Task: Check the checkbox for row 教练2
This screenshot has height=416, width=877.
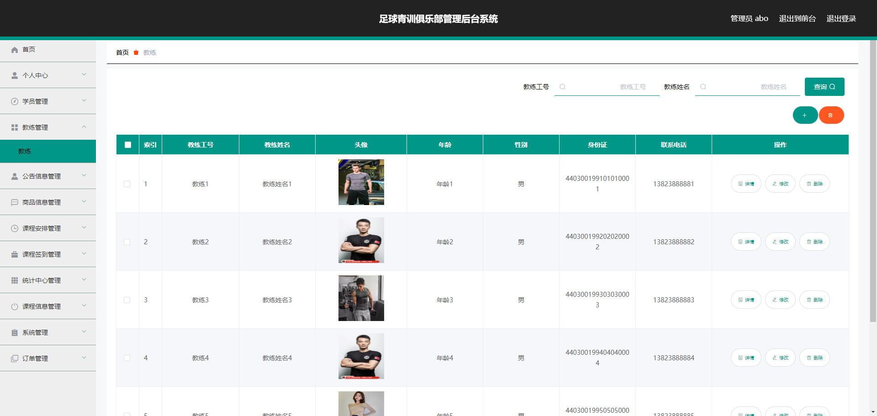Action: (x=127, y=242)
